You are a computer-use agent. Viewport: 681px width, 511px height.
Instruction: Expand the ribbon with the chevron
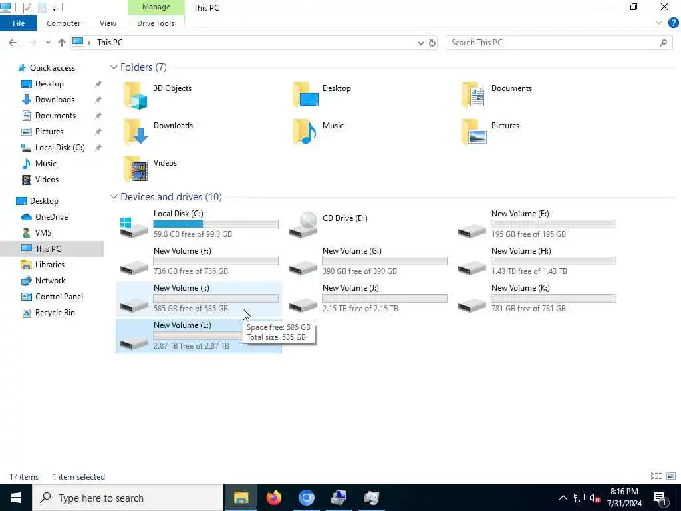[659, 23]
